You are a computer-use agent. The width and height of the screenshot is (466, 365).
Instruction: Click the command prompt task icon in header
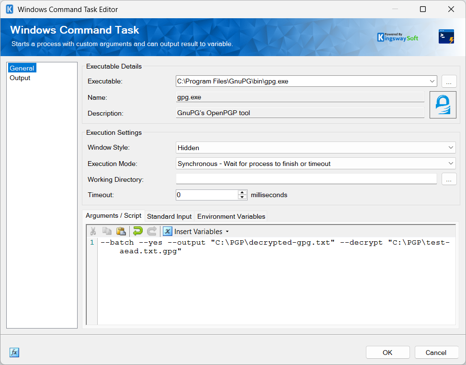coord(446,36)
